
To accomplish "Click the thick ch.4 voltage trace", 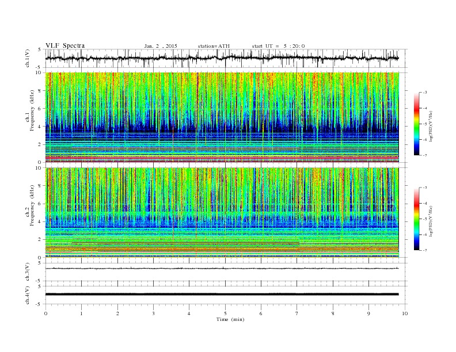I will click(222, 294).
